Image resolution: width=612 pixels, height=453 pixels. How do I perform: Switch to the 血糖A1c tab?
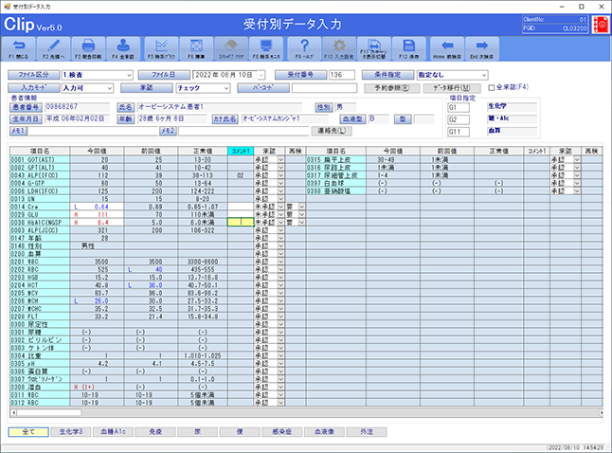pyautogui.click(x=113, y=432)
